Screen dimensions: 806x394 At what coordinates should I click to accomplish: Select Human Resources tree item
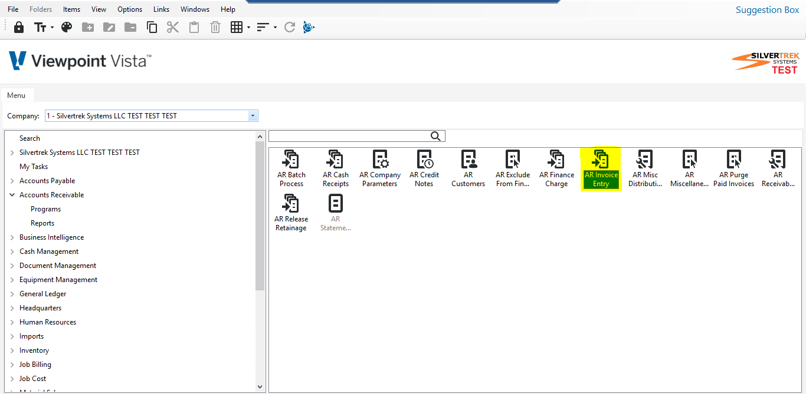point(48,322)
